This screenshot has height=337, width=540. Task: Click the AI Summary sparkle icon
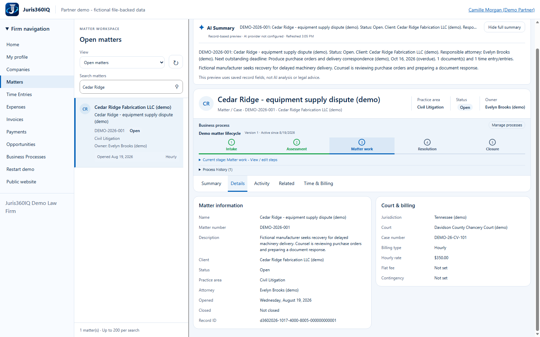pos(201,27)
